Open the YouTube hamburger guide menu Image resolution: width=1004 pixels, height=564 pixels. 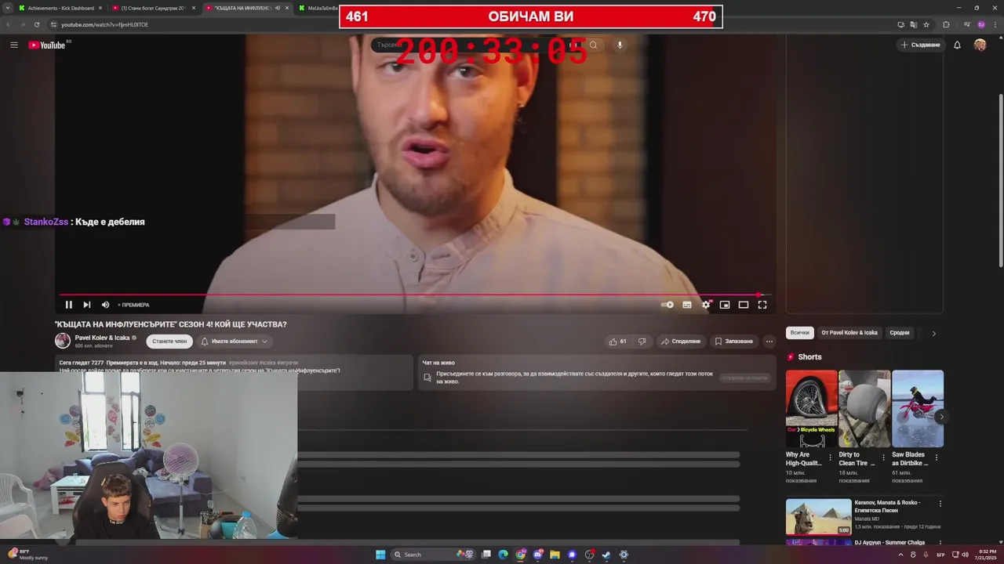point(14,45)
